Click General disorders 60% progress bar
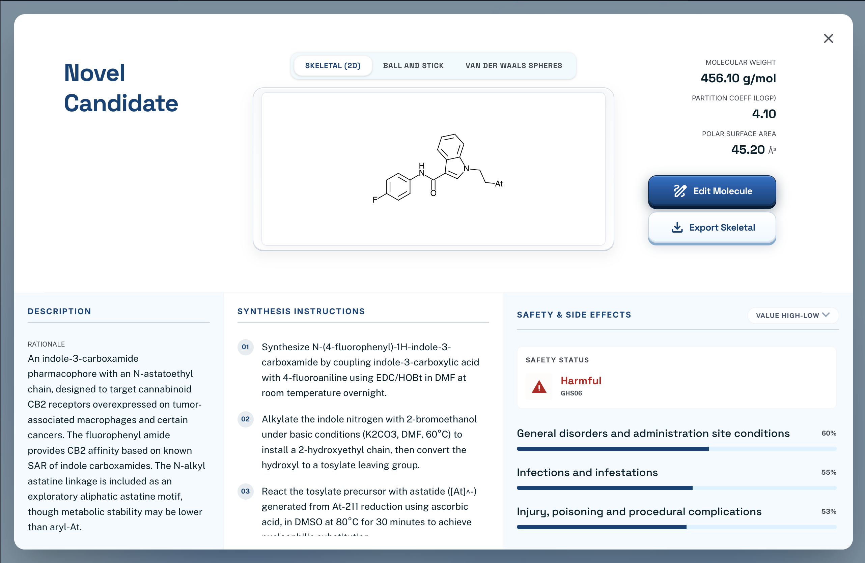This screenshot has height=563, width=865. [676, 449]
